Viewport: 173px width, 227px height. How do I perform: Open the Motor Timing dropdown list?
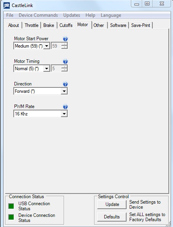[46, 69]
